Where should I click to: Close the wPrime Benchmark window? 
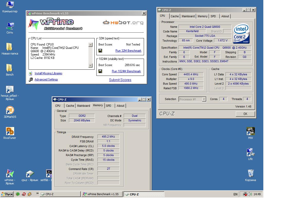144,13
